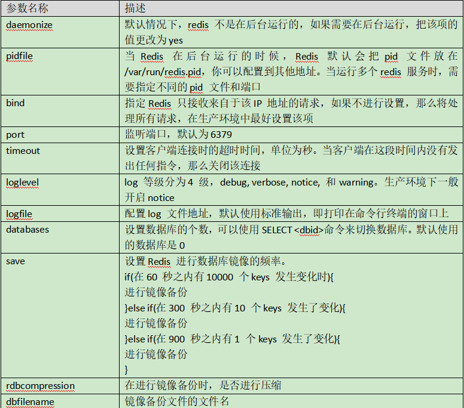Screen dimensions: 464x408
Task: Select the 'timeout' parameter cell
Action: (x=60, y=158)
